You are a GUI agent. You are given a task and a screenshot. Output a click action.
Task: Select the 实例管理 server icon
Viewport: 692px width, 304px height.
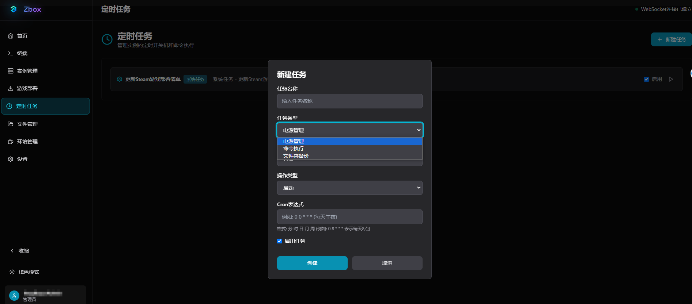coord(11,71)
